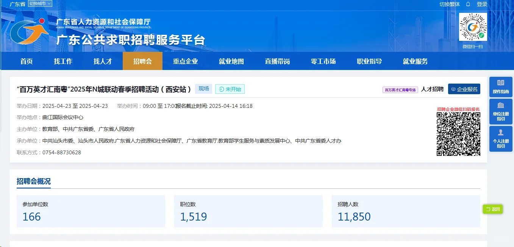
Task: Click the 登录 link
Action: coord(482,4)
